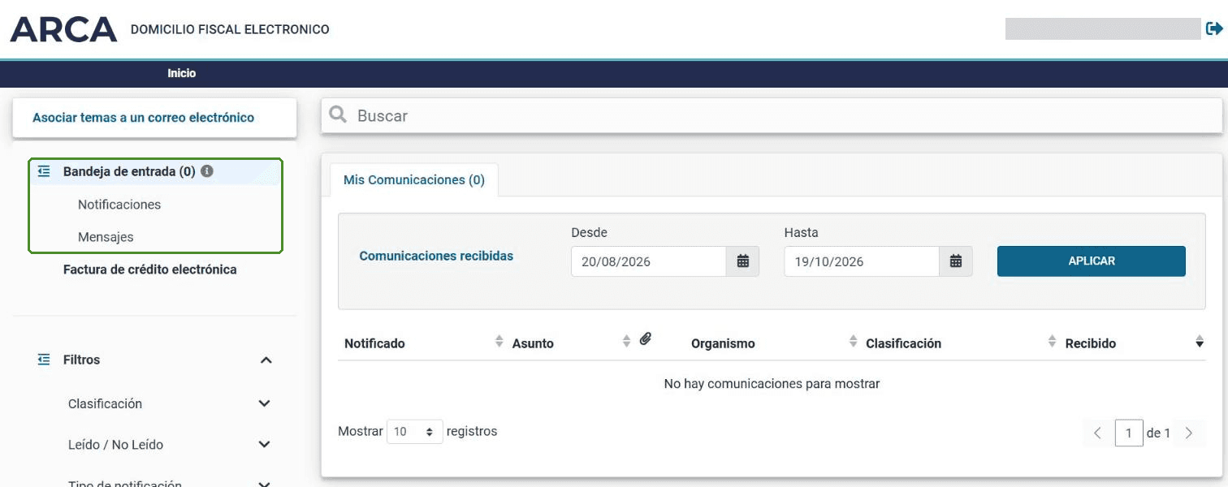
Task: Click the Filtros heading text
Action: tap(81, 360)
